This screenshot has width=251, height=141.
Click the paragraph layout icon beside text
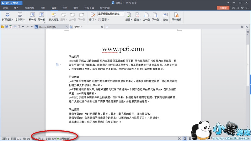point(57,65)
